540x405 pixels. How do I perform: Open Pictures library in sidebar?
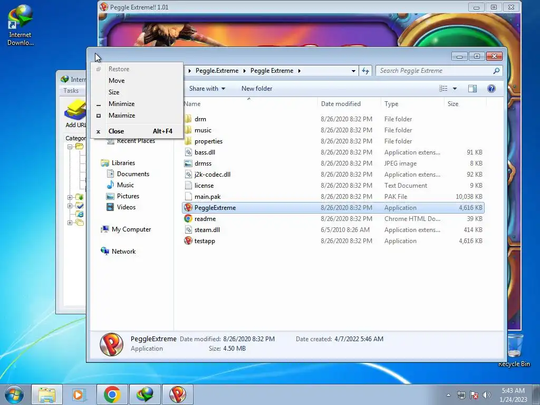(128, 196)
